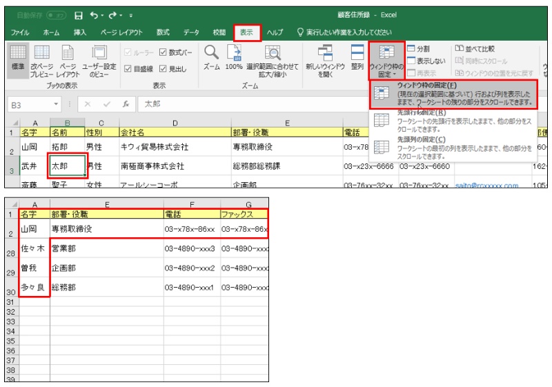
Task: Open the Name Box dropdown arrow
Action: tap(57, 104)
